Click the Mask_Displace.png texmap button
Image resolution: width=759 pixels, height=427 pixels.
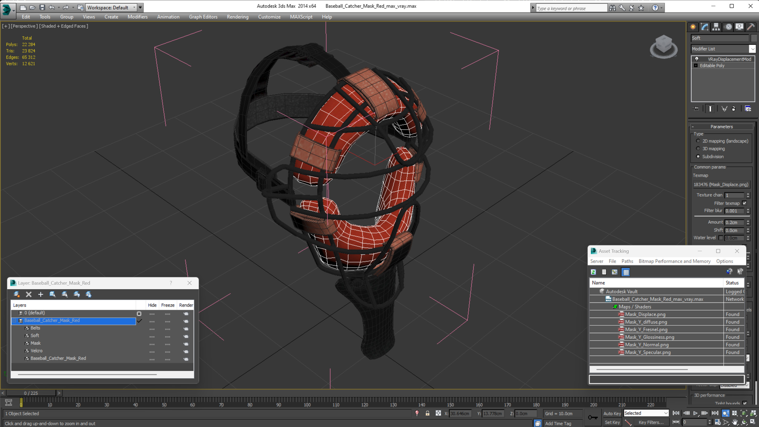tap(720, 184)
